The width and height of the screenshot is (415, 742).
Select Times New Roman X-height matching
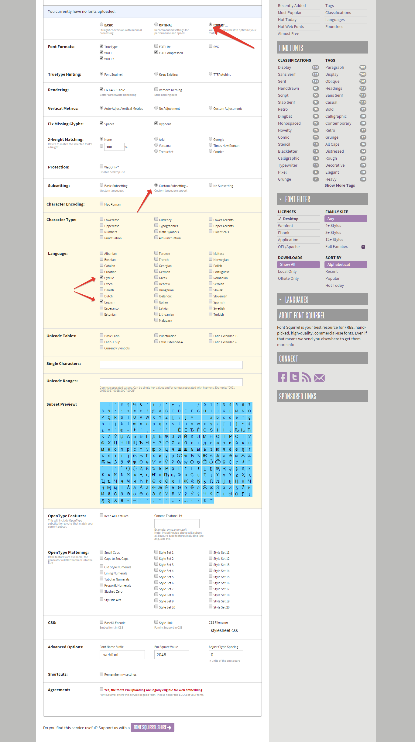[x=211, y=145]
